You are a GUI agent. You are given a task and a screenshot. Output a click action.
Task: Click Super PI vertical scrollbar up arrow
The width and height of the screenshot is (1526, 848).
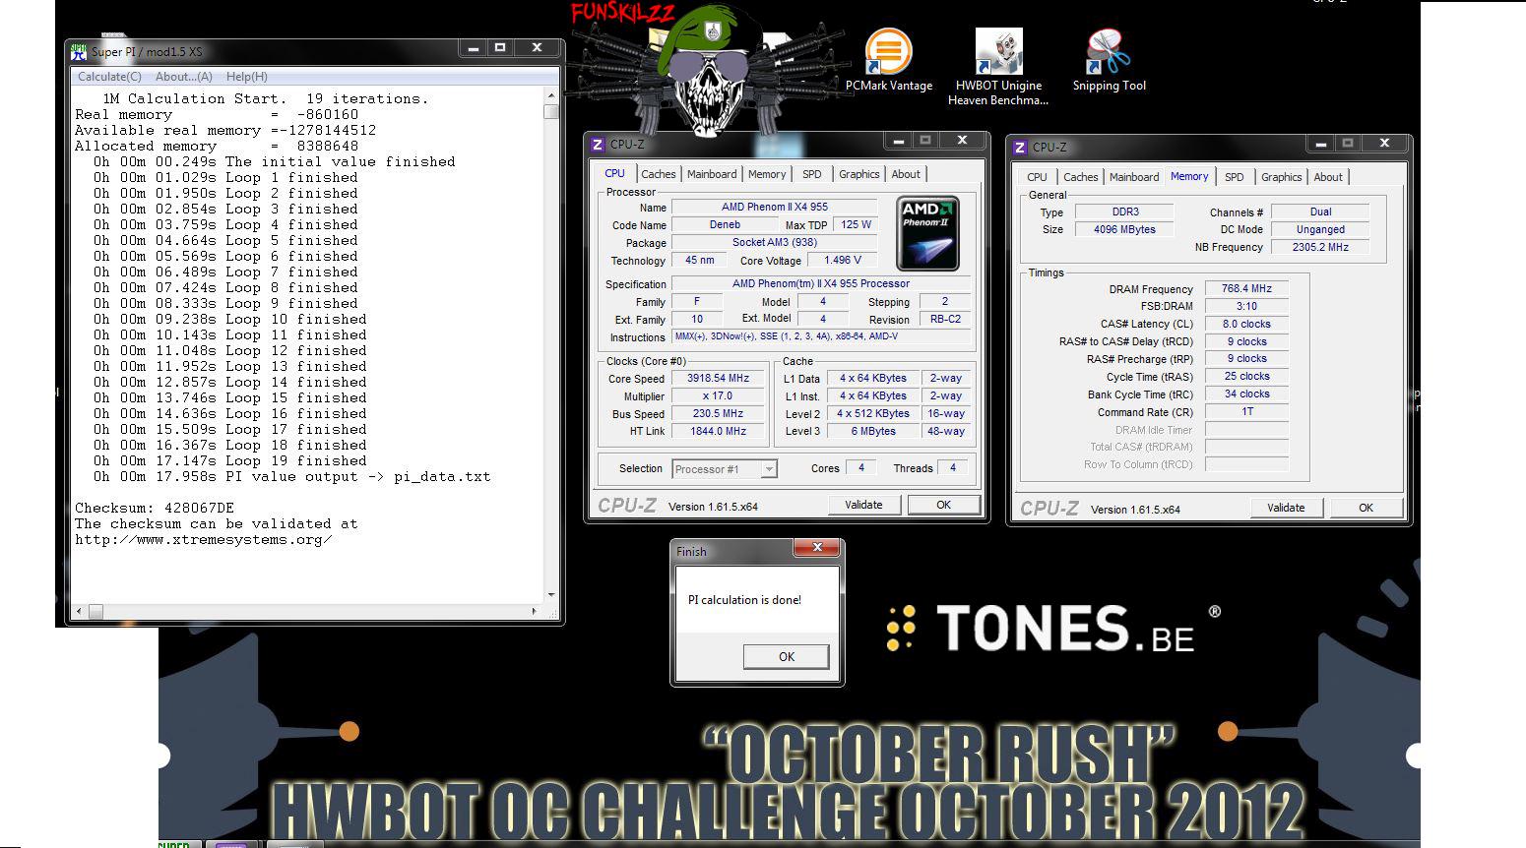tap(551, 95)
